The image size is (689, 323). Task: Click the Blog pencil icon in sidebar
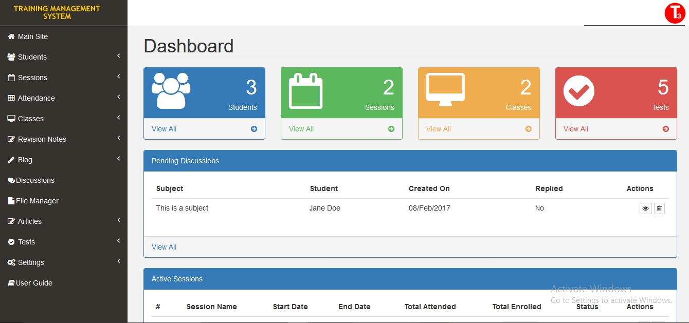11,160
